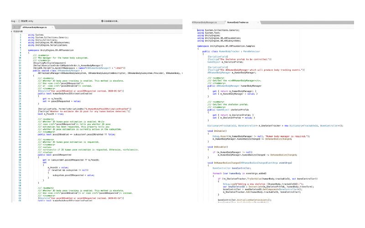Click 'public GameObject skeletonPrefab' property line

coord(228,109)
